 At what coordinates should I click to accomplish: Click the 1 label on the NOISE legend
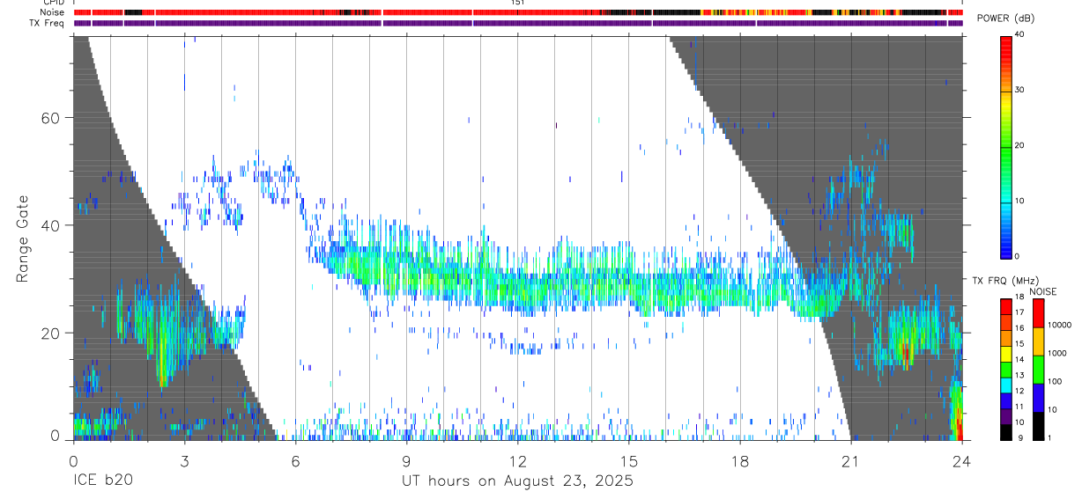pyautogui.click(x=1049, y=438)
